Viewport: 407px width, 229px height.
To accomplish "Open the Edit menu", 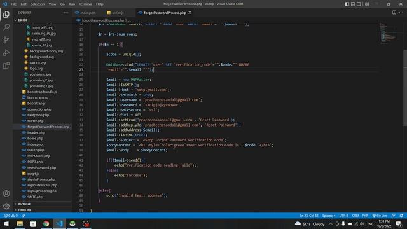I will [24, 4].
